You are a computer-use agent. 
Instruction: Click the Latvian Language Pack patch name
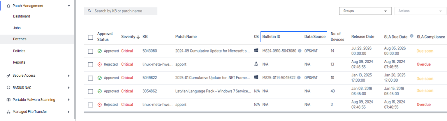(x=213, y=91)
